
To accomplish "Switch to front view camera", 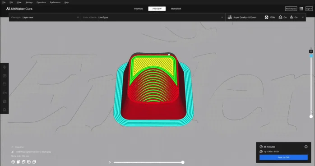I will pos(19,162).
